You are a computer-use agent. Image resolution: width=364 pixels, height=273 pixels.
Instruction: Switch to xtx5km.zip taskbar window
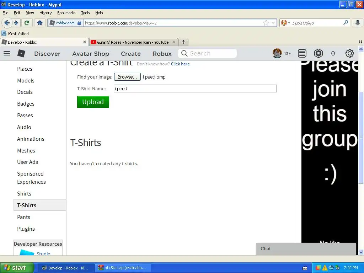point(123,268)
